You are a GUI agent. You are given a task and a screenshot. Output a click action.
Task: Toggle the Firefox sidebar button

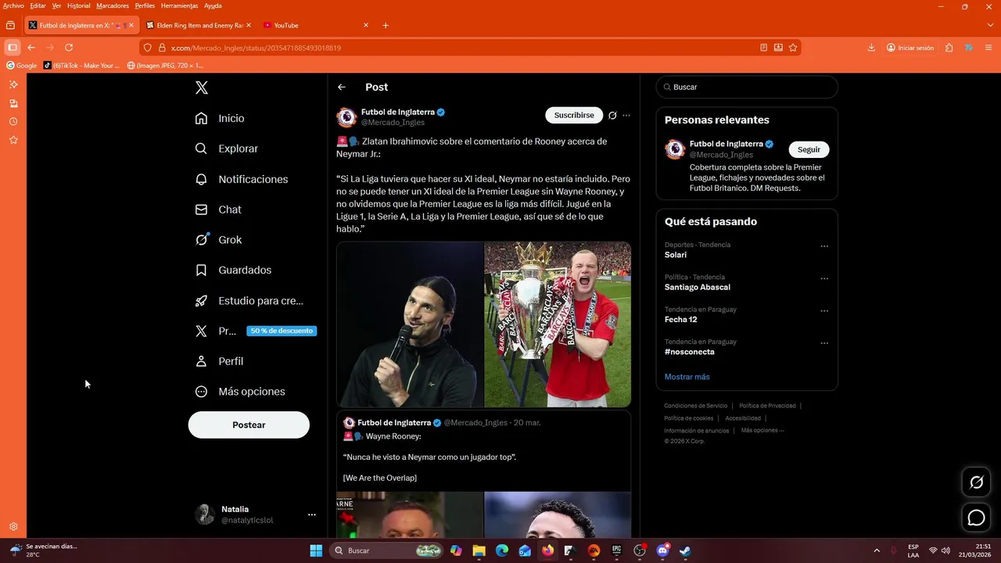click(13, 48)
